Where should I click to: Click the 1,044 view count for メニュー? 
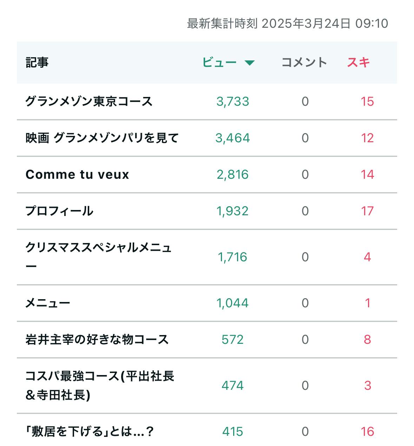click(x=233, y=303)
